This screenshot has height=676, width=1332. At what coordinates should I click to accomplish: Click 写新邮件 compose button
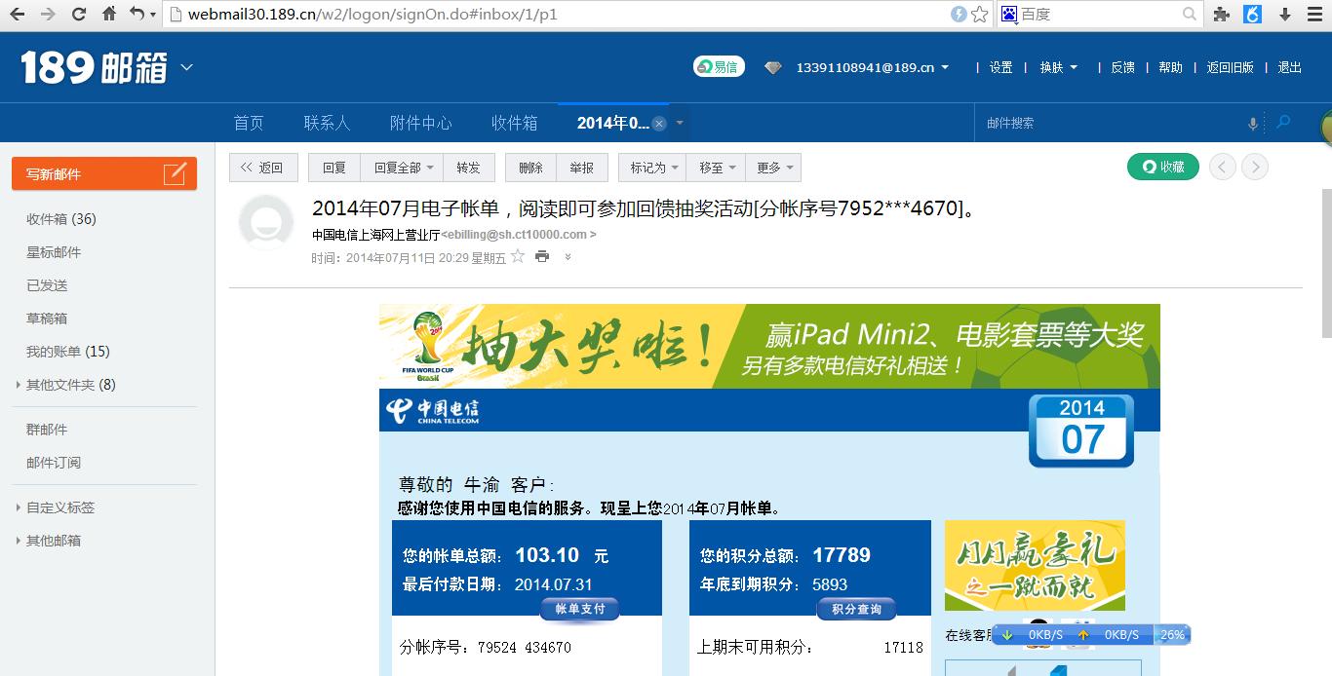coord(104,173)
